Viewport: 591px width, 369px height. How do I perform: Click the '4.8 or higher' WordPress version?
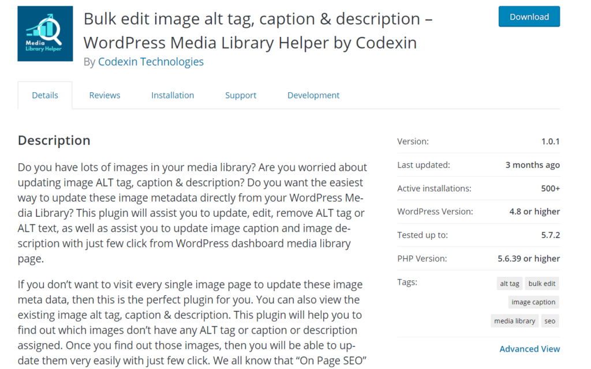pos(534,212)
